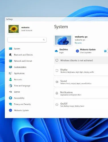Click the Applications sidebar icon
Image resolution: width=108 pixels, height=142 pixels.
[11, 73]
